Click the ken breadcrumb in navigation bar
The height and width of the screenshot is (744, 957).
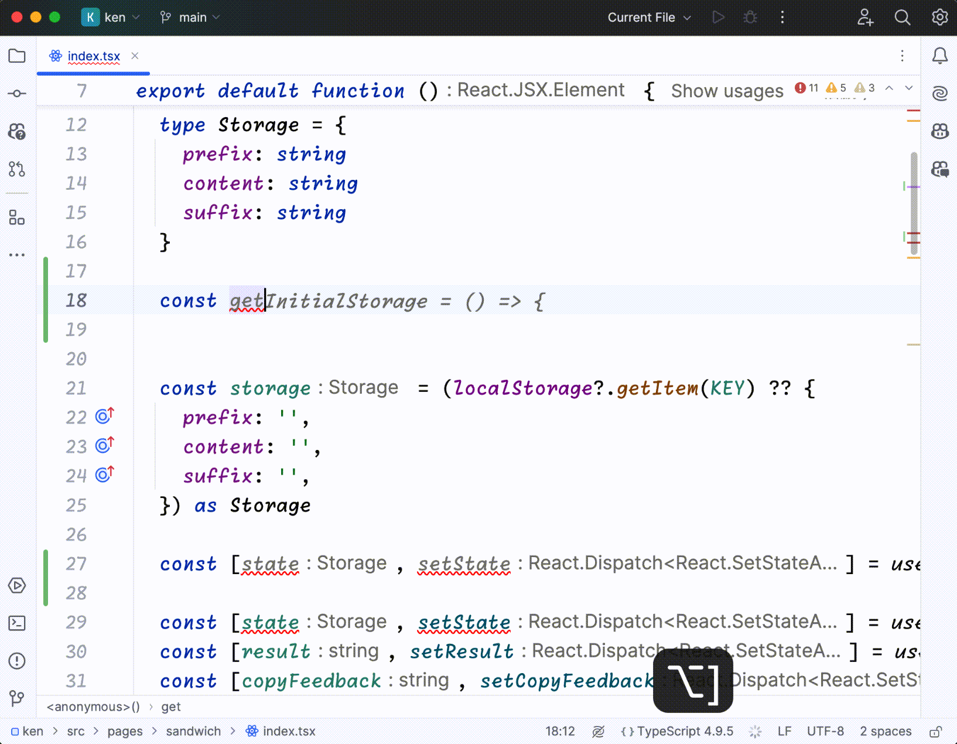coord(28,731)
